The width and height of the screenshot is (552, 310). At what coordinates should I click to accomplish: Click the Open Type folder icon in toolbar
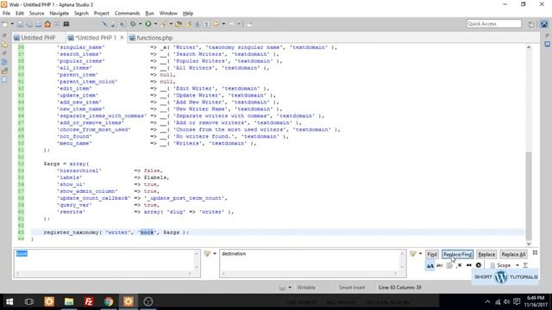coord(179,24)
